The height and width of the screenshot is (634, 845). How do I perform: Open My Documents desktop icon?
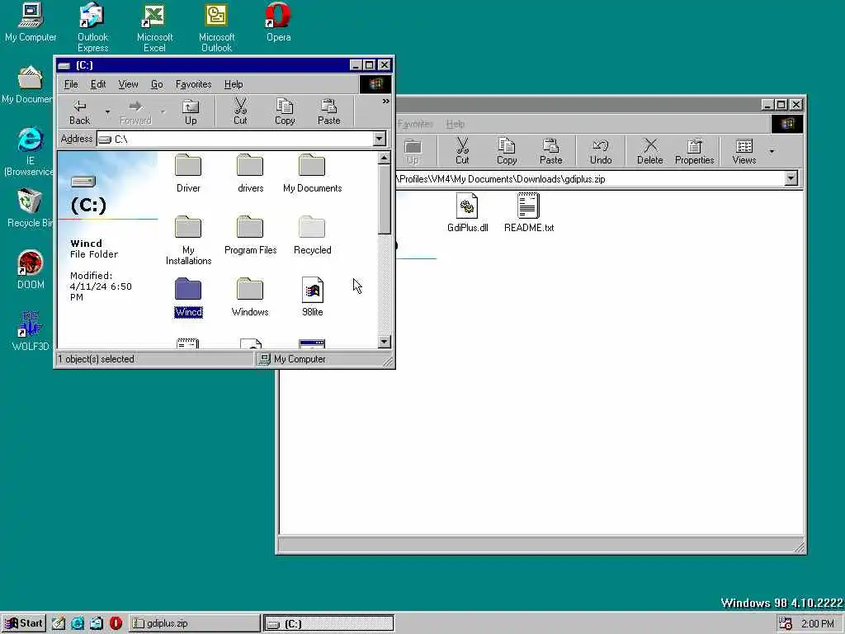pos(27,85)
